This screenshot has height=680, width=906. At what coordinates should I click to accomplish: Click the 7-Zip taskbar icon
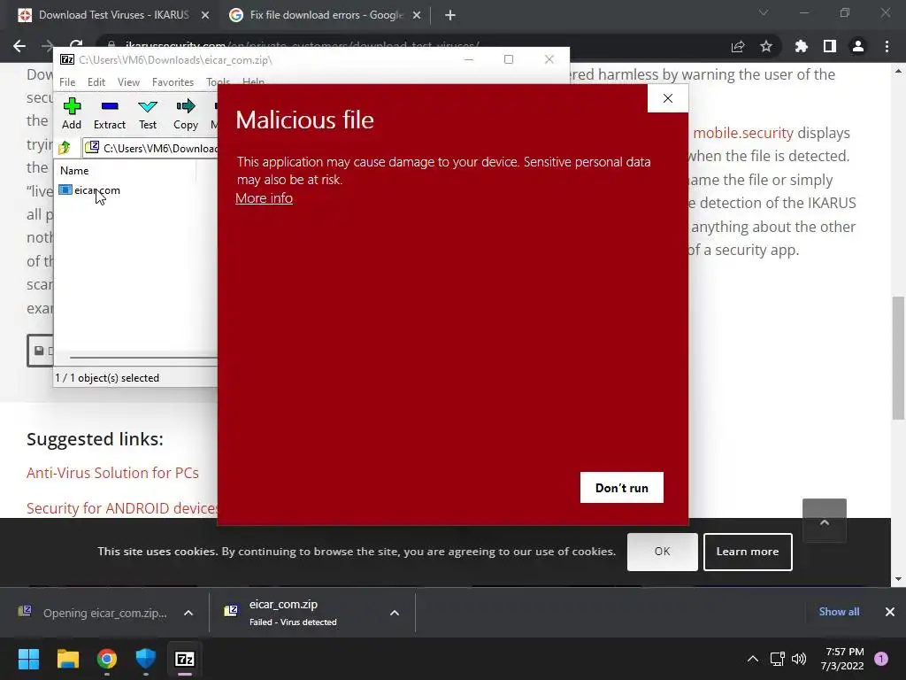tap(185, 659)
